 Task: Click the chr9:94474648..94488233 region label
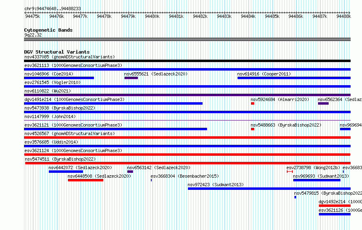(52, 9)
